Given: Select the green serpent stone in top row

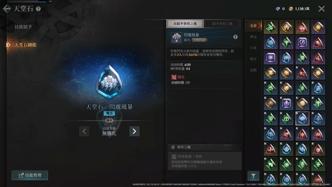Looking at the screenshot, I should click(271, 27).
